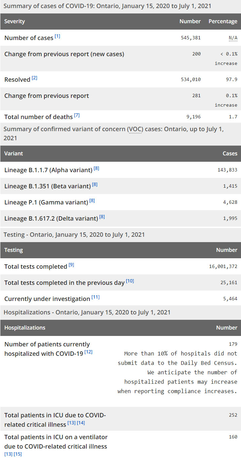
Task: Open footnote 9 next to Total tests completed
Action: 71,265
